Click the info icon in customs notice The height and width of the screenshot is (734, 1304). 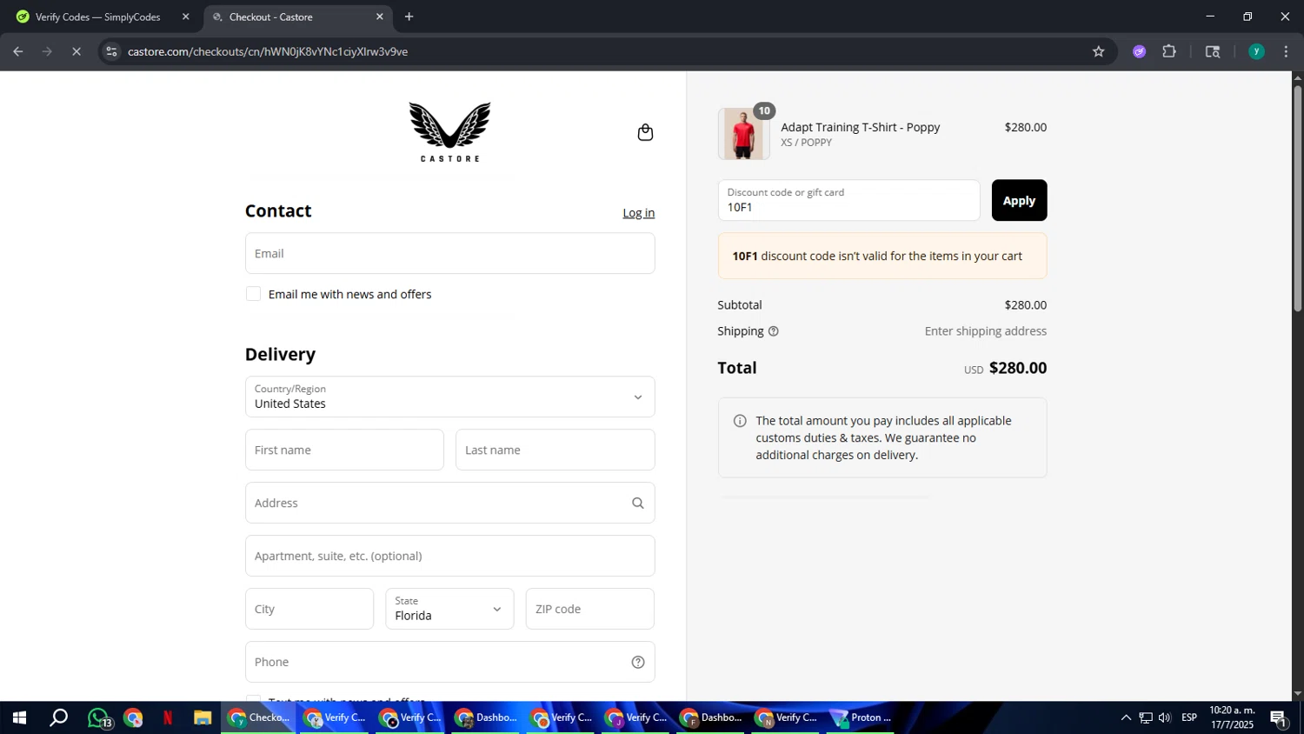tap(740, 421)
